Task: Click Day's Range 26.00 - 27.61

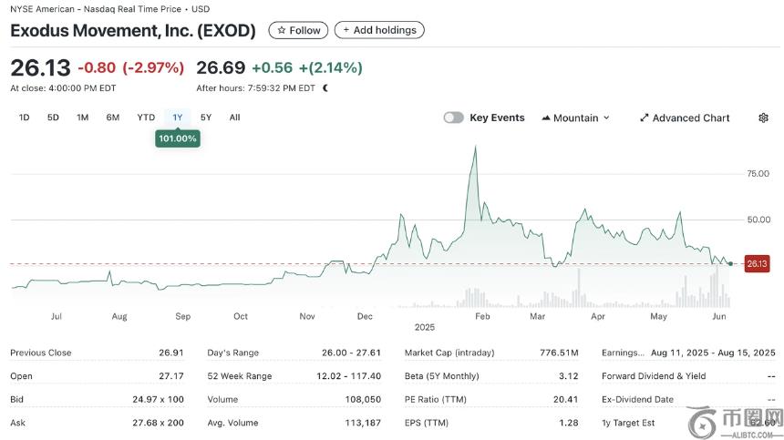Action: coord(351,353)
